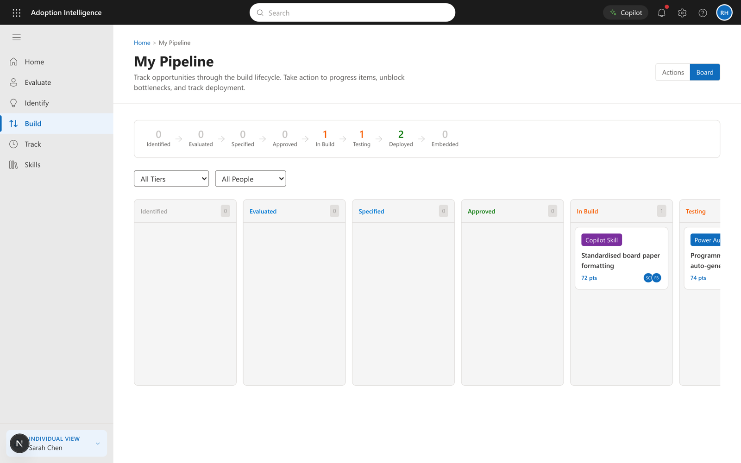The image size is (741, 463).
Task: Click the Skills library icon
Action: 13,165
